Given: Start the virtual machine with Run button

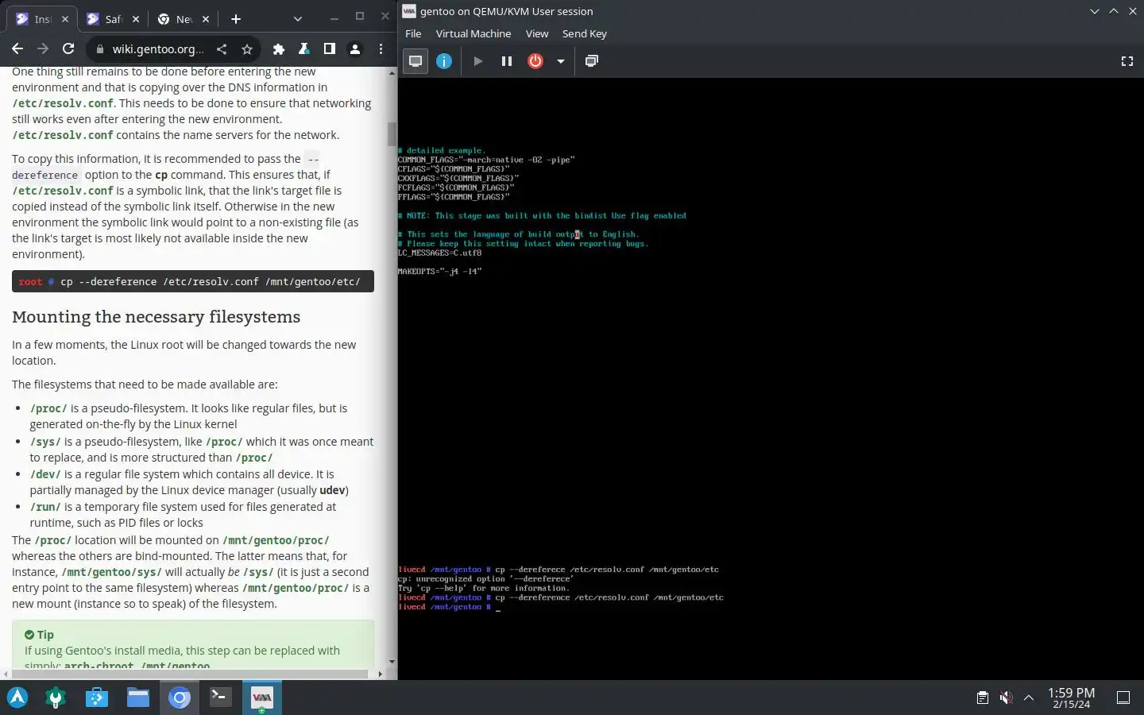Looking at the screenshot, I should [477, 61].
